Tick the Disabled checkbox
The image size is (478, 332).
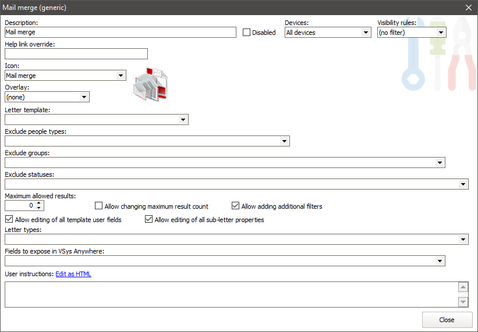point(247,33)
